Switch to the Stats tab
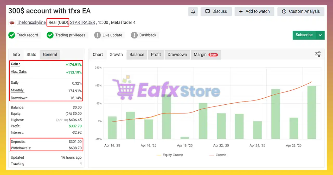This screenshot has height=175, width=333. 31,55
